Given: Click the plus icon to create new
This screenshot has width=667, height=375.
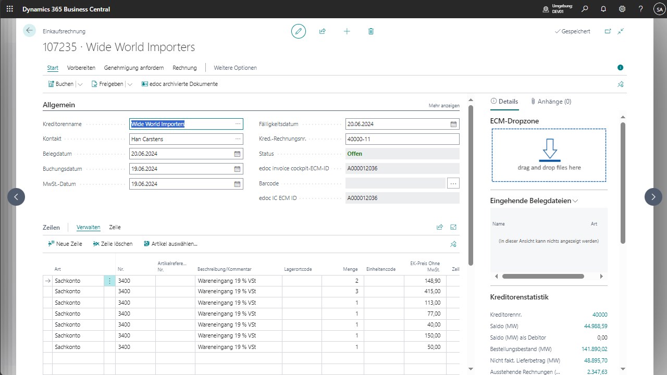Looking at the screenshot, I should point(347,31).
